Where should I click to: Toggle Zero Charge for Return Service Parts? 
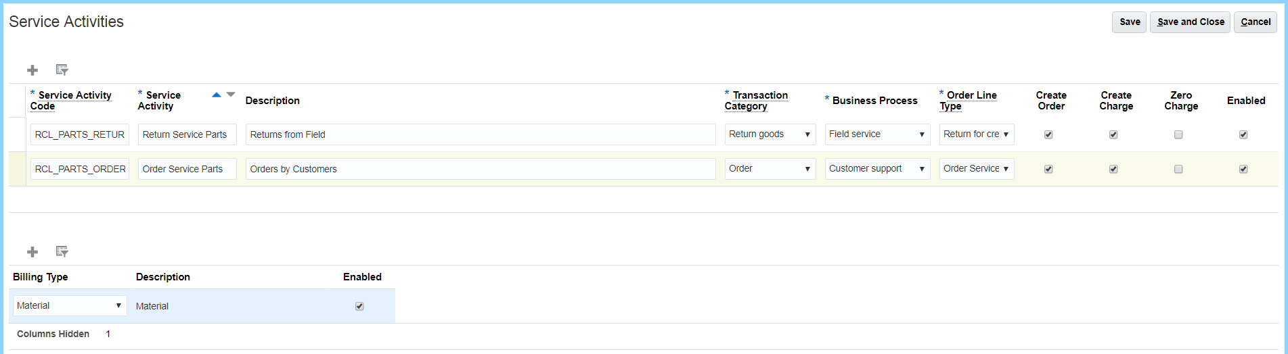pyautogui.click(x=1178, y=135)
